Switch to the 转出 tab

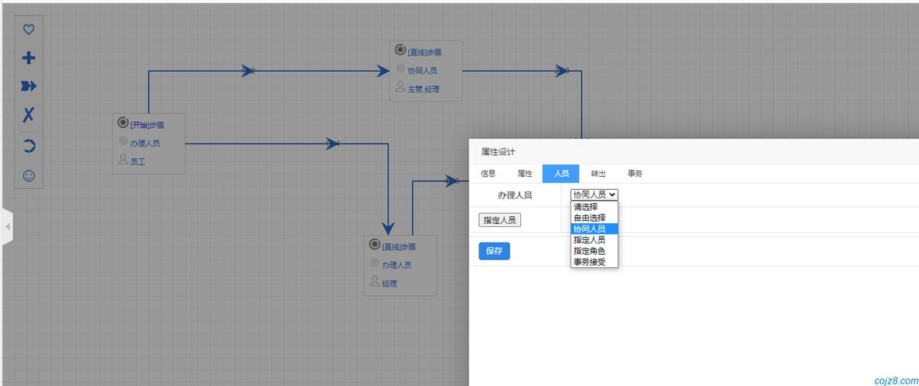[598, 174]
